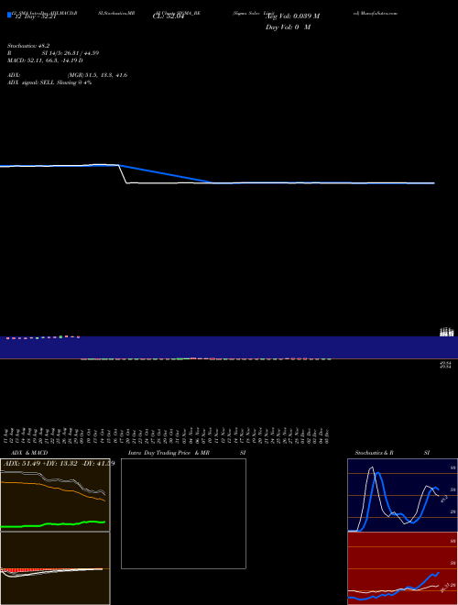Click the RSI 14/5 values line
The width and height of the screenshot is (458, 605).
[x=53, y=53]
